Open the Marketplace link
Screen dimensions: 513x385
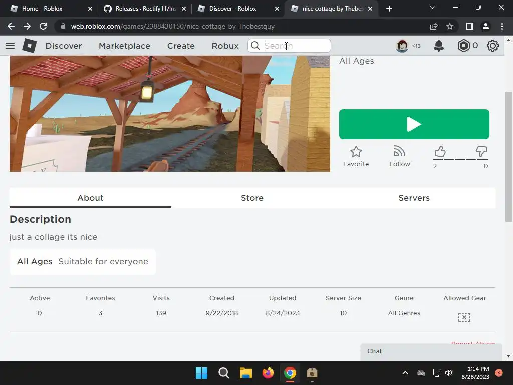[x=124, y=46]
